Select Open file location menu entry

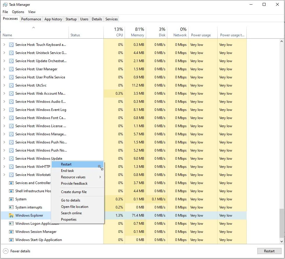point(78,207)
